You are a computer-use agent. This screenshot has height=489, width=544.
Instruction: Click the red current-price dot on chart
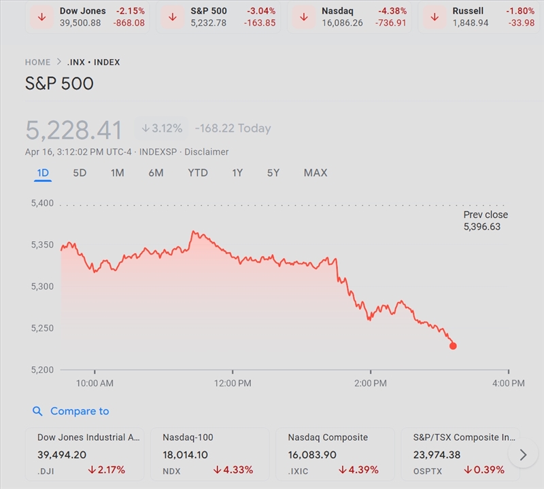pos(454,346)
